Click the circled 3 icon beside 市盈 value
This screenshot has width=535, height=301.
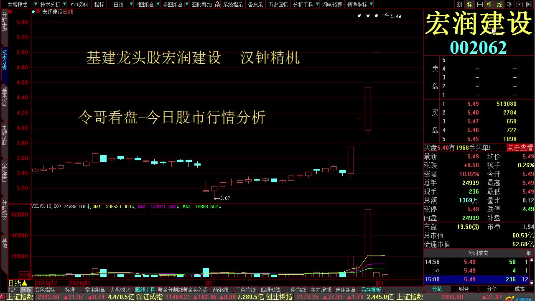[475, 227]
